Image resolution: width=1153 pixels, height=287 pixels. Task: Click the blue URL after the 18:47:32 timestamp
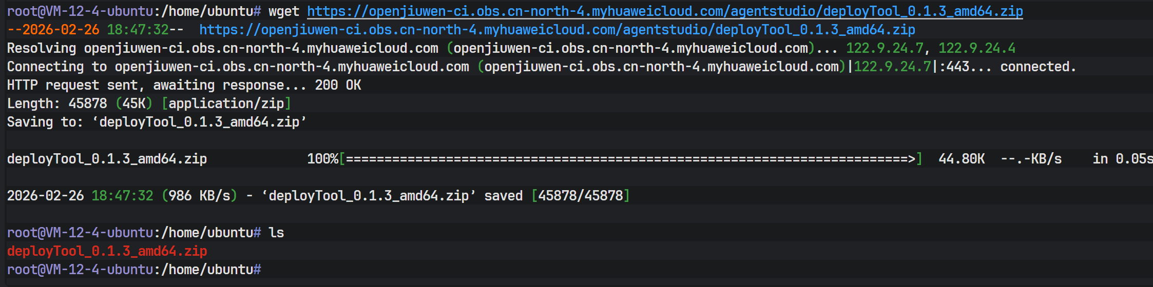(556, 30)
